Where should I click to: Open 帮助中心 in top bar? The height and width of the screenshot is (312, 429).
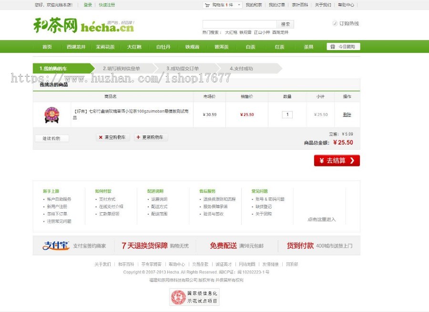coord(346,5)
